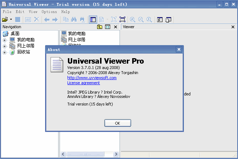Click the Find binoculars icon
238x159 pixels.
[x=74, y=20]
